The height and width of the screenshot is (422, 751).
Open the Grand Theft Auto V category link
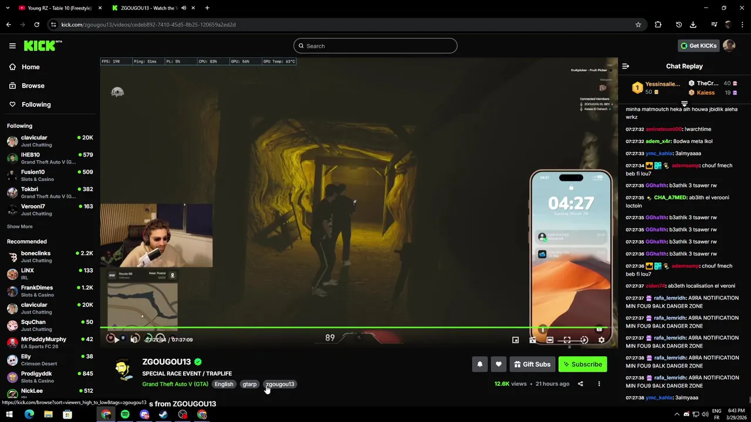pyautogui.click(x=175, y=384)
